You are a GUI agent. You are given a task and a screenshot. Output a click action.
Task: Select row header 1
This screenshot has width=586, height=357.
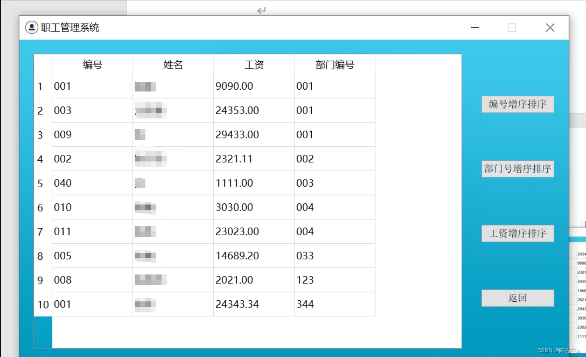tap(43, 86)
